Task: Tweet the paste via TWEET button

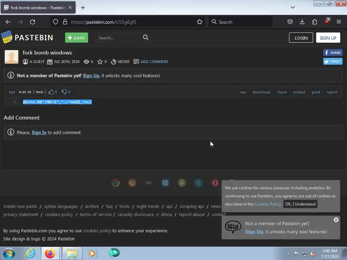Action: (x=333, y=62)
